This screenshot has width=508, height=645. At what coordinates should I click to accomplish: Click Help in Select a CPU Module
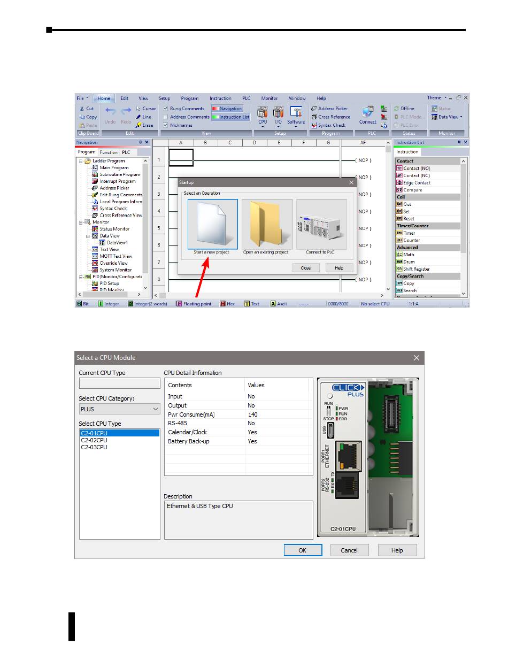click(397, 550)
